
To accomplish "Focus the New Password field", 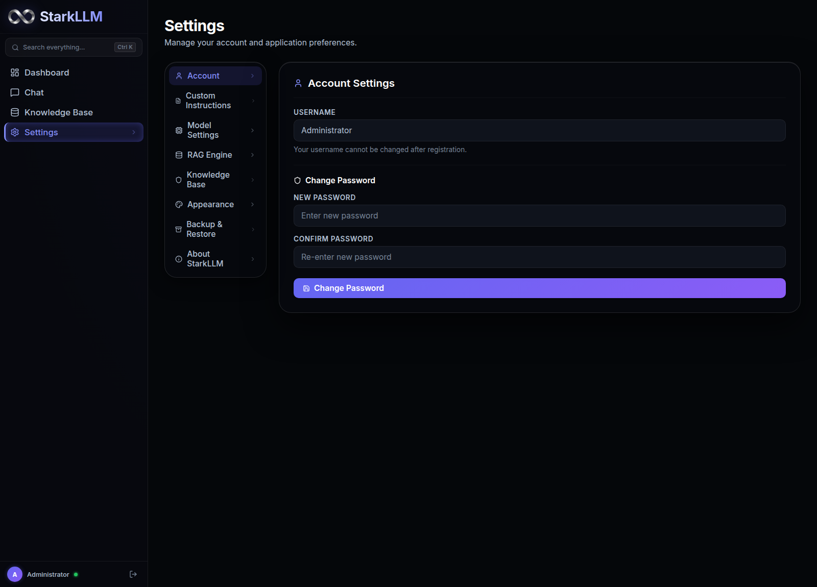I will coord(539,215).
